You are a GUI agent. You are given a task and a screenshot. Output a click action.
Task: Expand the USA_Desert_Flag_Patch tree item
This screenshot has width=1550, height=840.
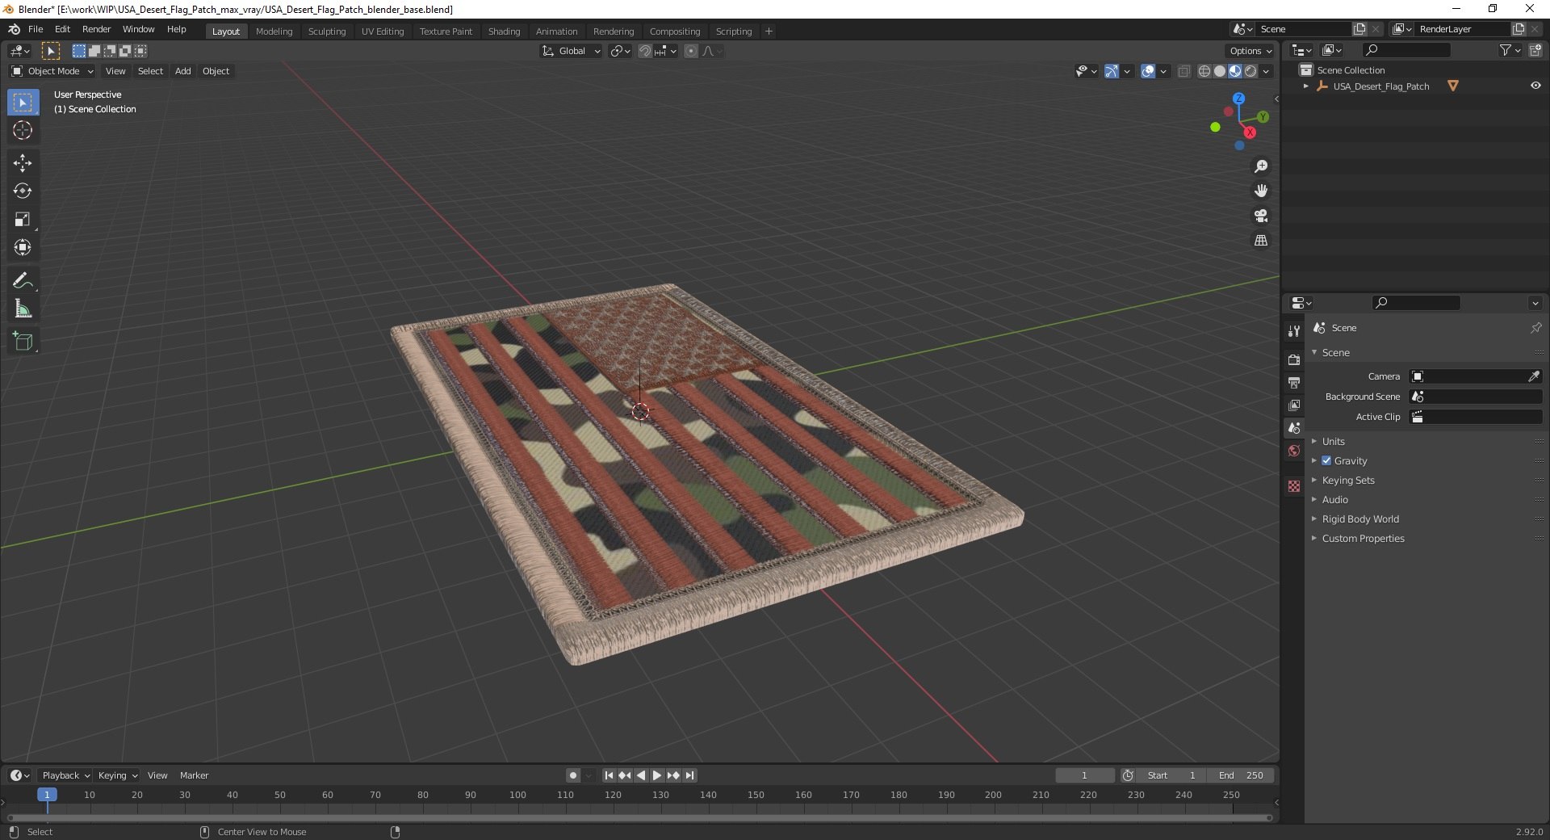coord(1305,86)
